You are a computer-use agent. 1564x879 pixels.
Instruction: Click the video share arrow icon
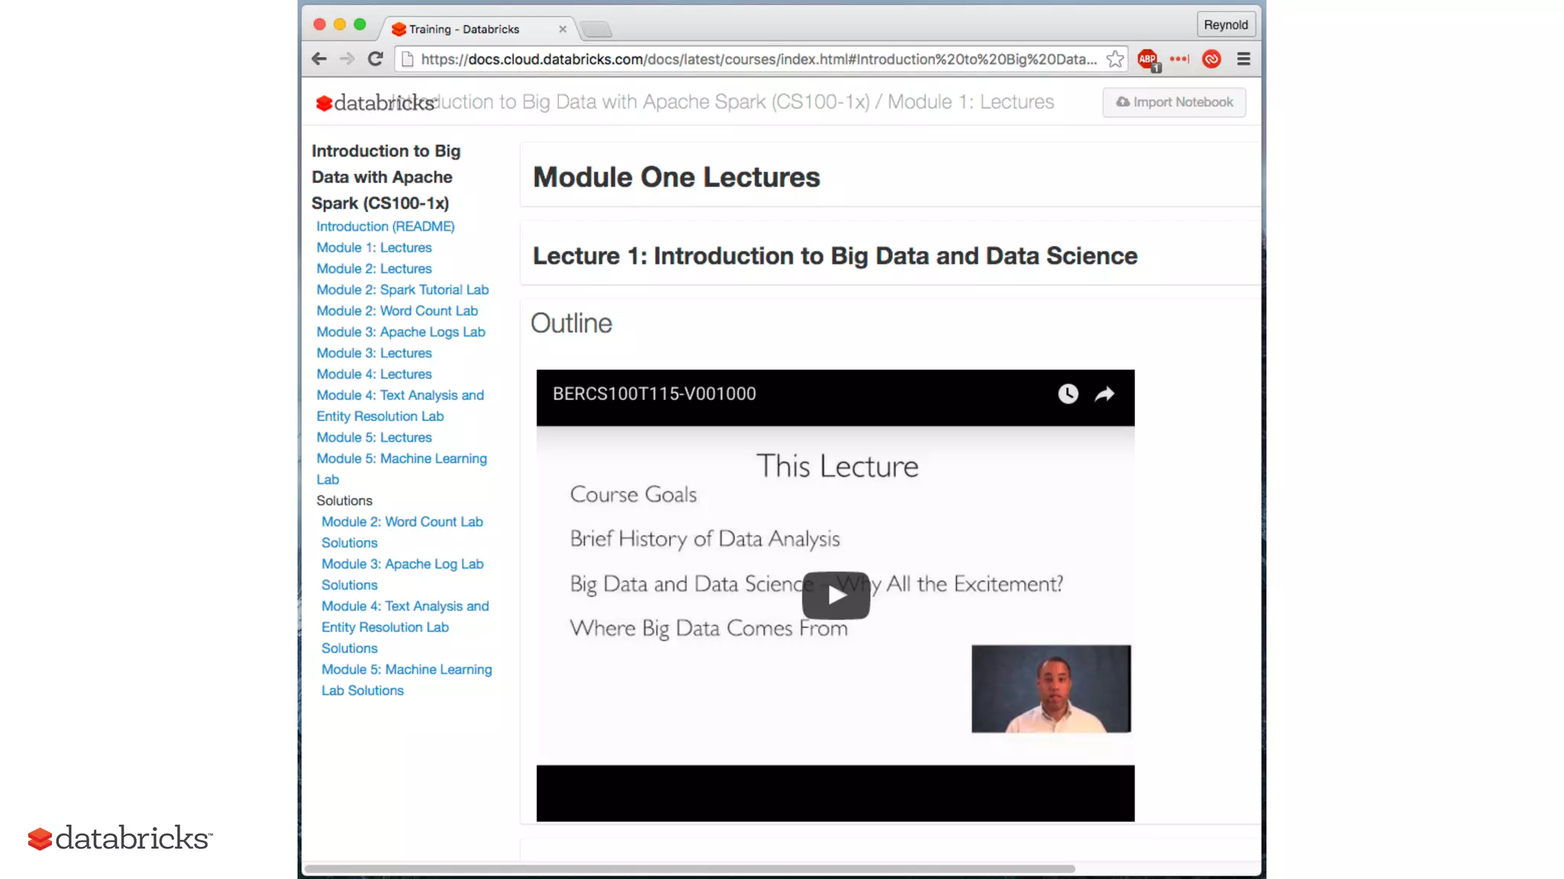point(1104,394)
